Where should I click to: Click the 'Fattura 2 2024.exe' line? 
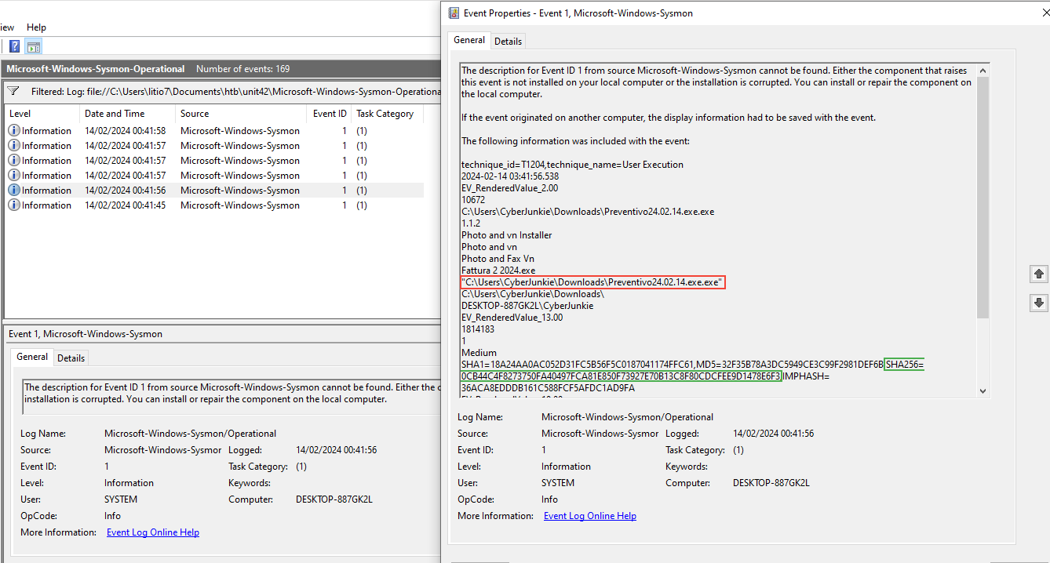click(x=498, y=271)
